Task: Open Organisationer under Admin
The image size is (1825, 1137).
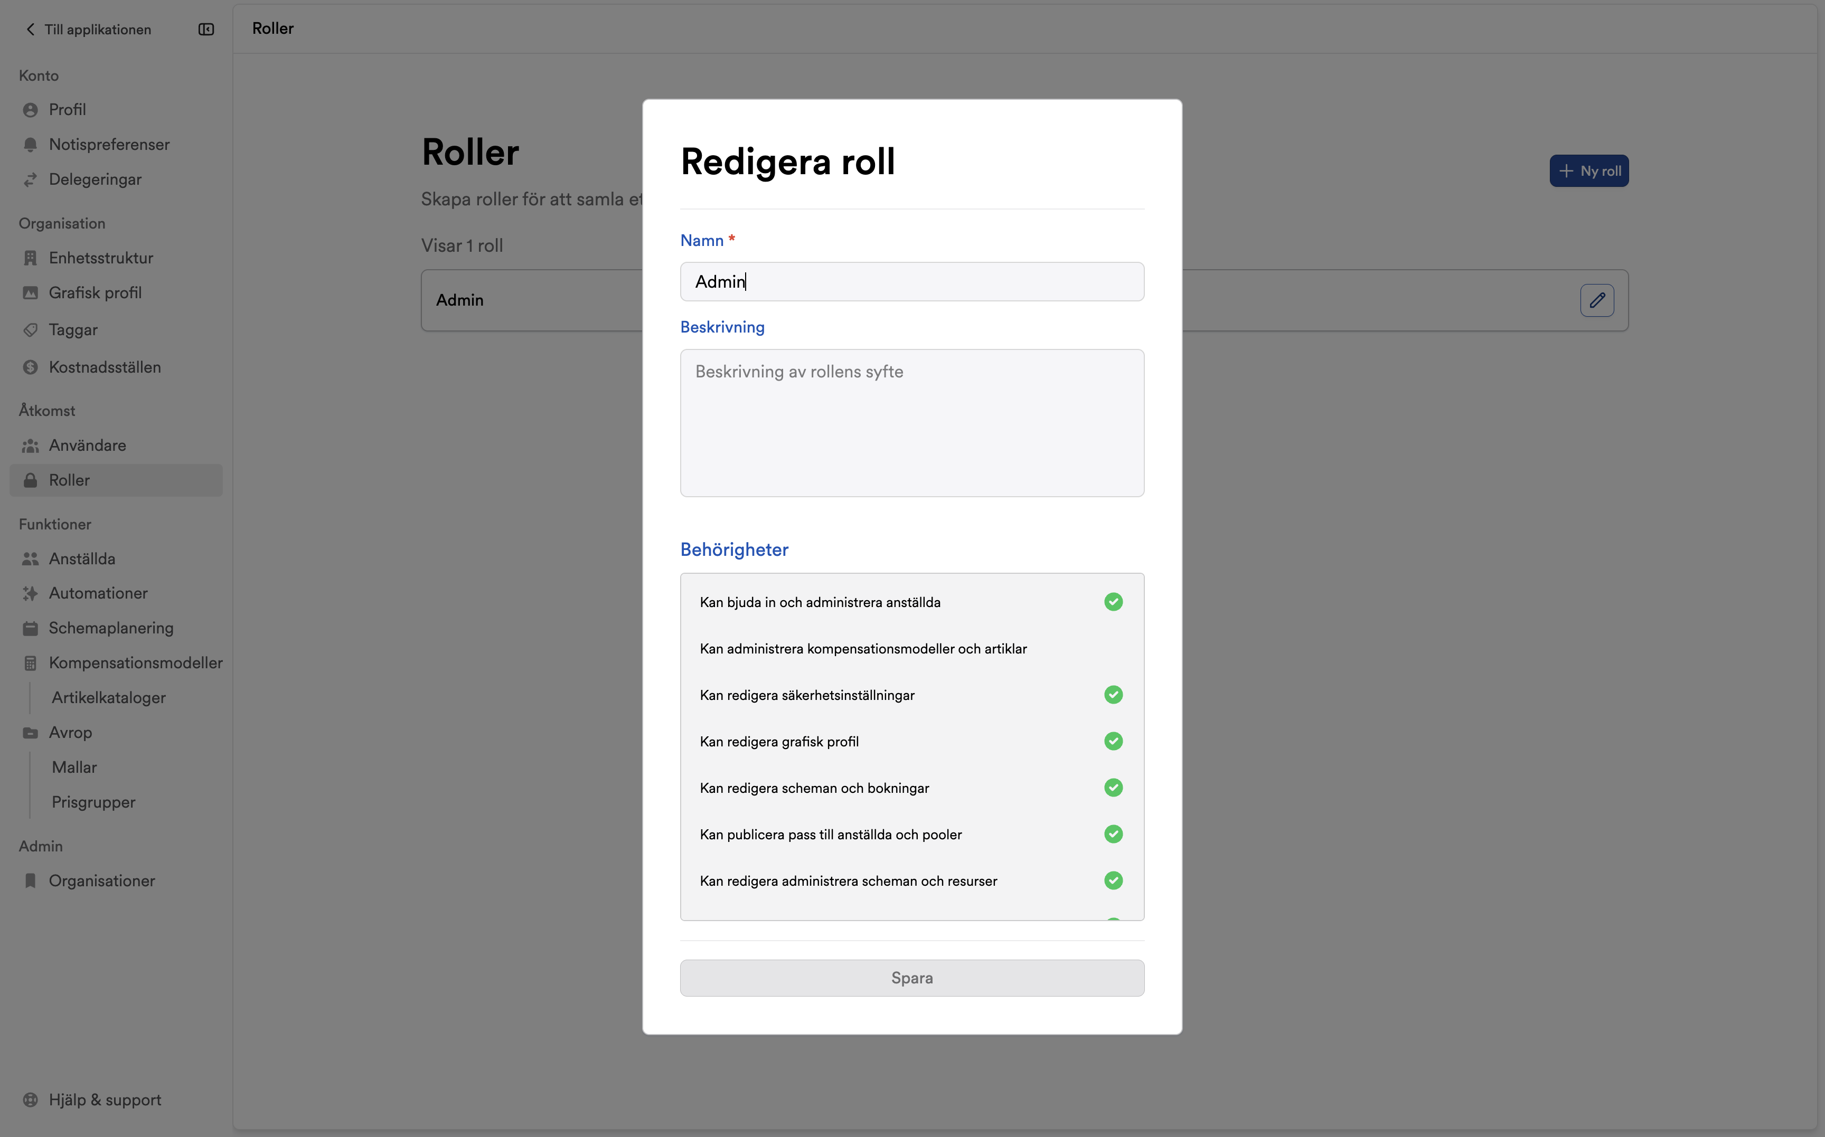Action: coord(116,880)
